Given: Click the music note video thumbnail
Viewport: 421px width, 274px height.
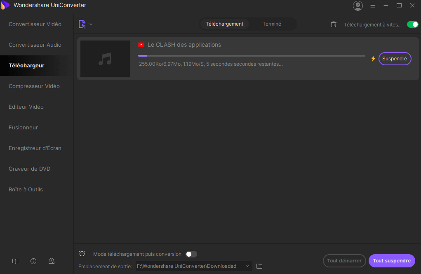Looking at the screenshot, I should point(105,59).
